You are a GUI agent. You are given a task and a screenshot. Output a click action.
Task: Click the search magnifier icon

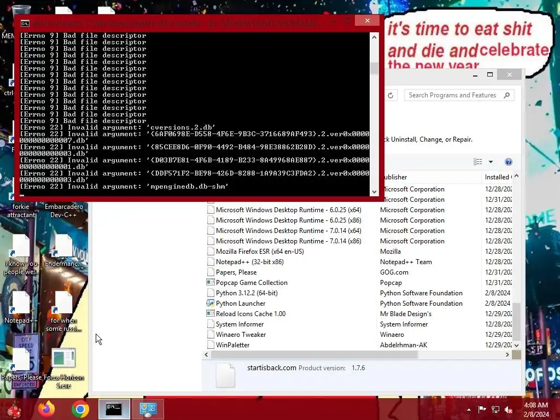[507, 95]
